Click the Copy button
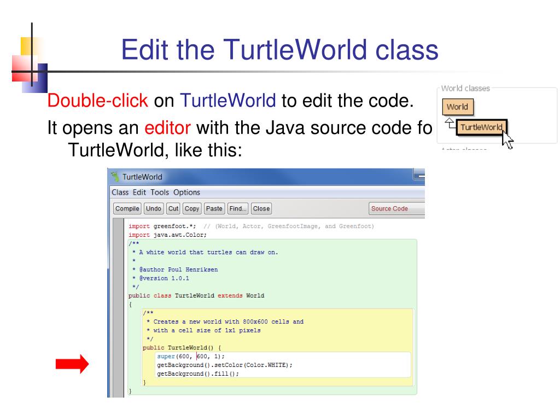 192,208
